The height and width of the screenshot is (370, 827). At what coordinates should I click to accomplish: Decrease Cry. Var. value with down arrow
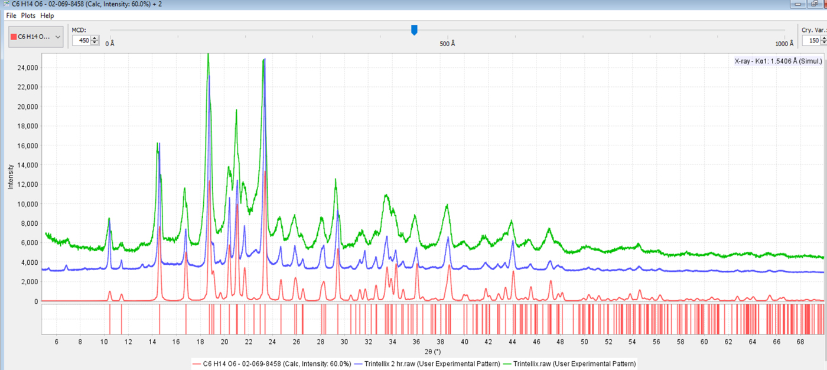(x=824, y=43)
